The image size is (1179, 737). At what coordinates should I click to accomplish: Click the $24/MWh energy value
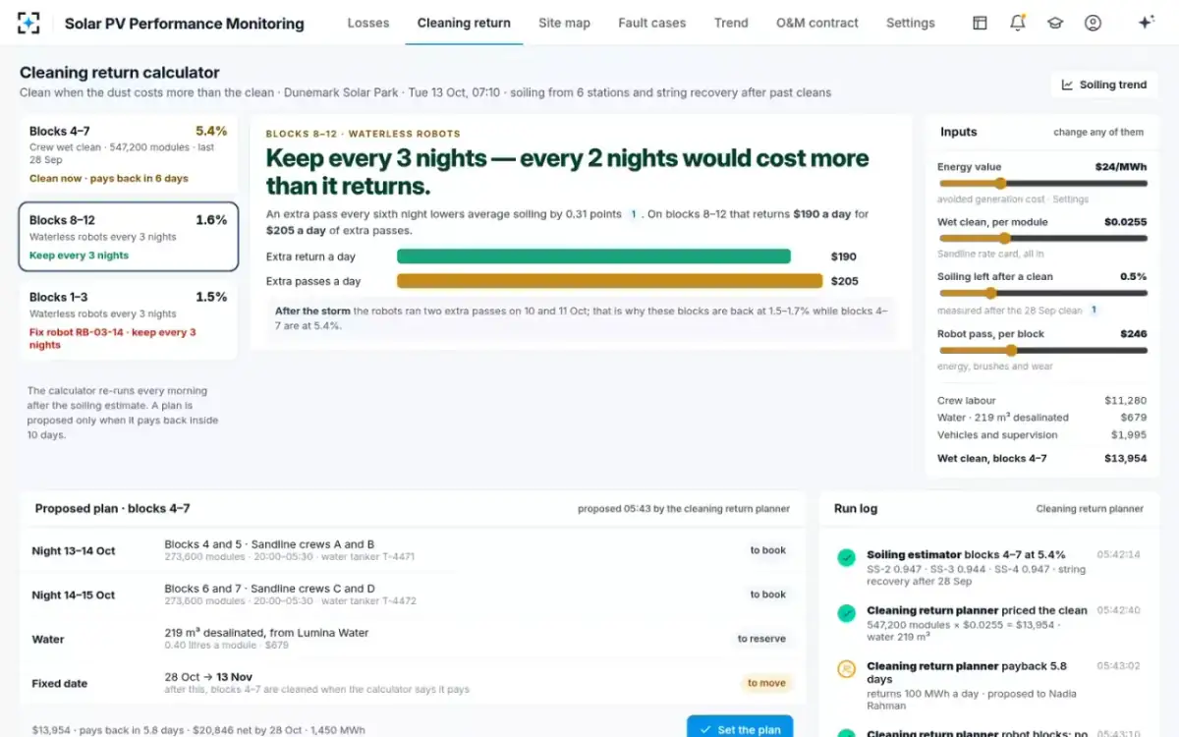pos(1121,167)
